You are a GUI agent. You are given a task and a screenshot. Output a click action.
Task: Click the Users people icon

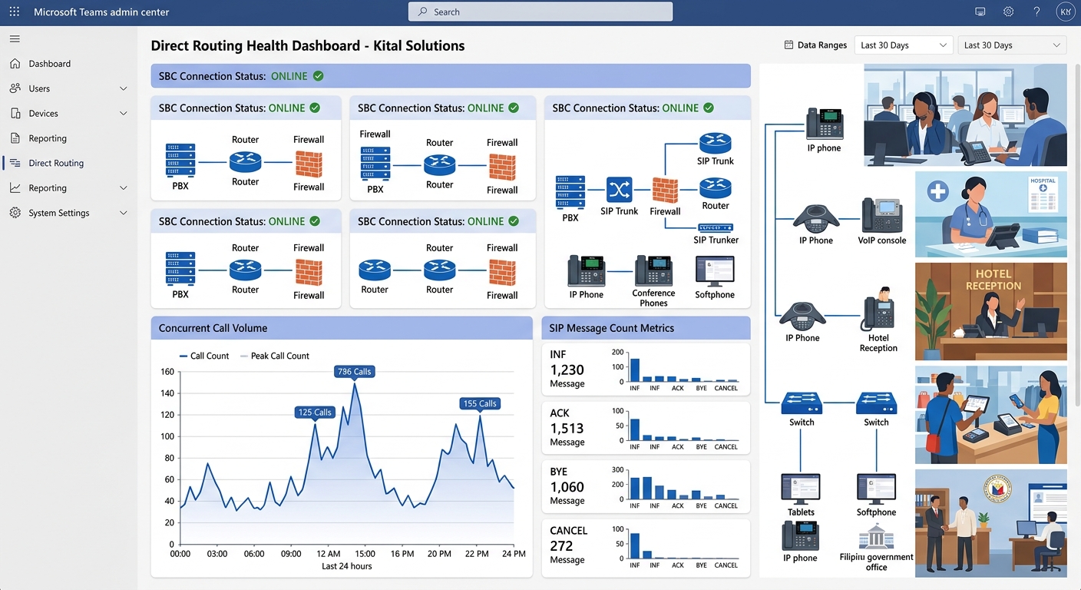click(x=15, y=88)
